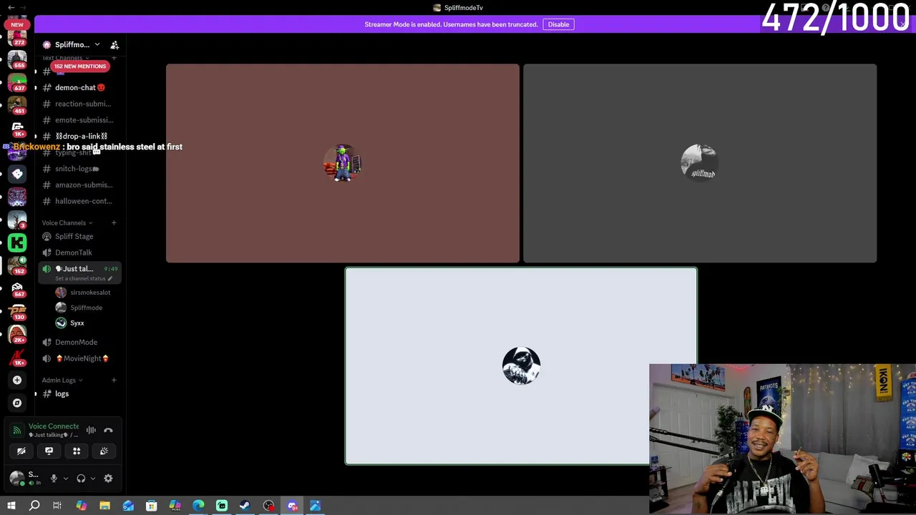Create a voice channel with plus icon

[114, 222]
